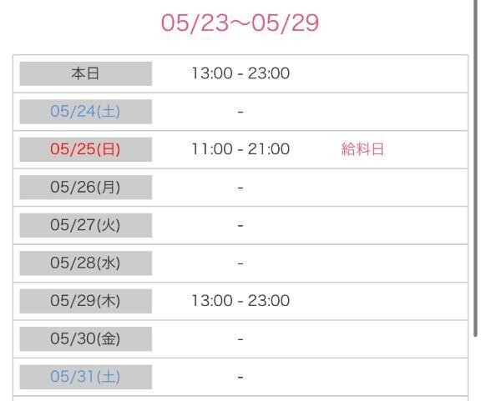Select the 05/28(水) date cell

pyautogui.click(x=85, y=263)
